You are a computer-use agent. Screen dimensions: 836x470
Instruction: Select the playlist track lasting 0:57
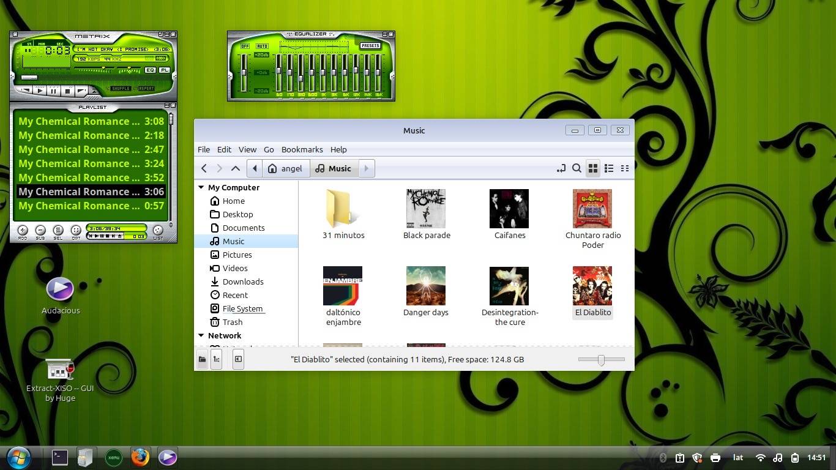(91, 206)
